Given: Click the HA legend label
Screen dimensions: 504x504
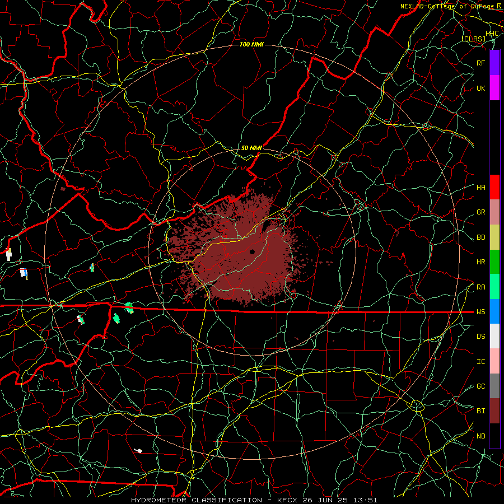Looking at the screenshot, I should coord(480,188).
